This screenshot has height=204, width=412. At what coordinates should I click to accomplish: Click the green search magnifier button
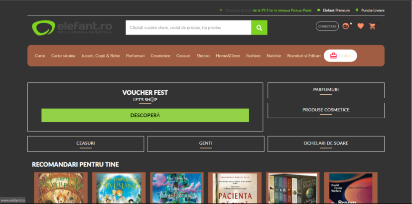[259, 27]
